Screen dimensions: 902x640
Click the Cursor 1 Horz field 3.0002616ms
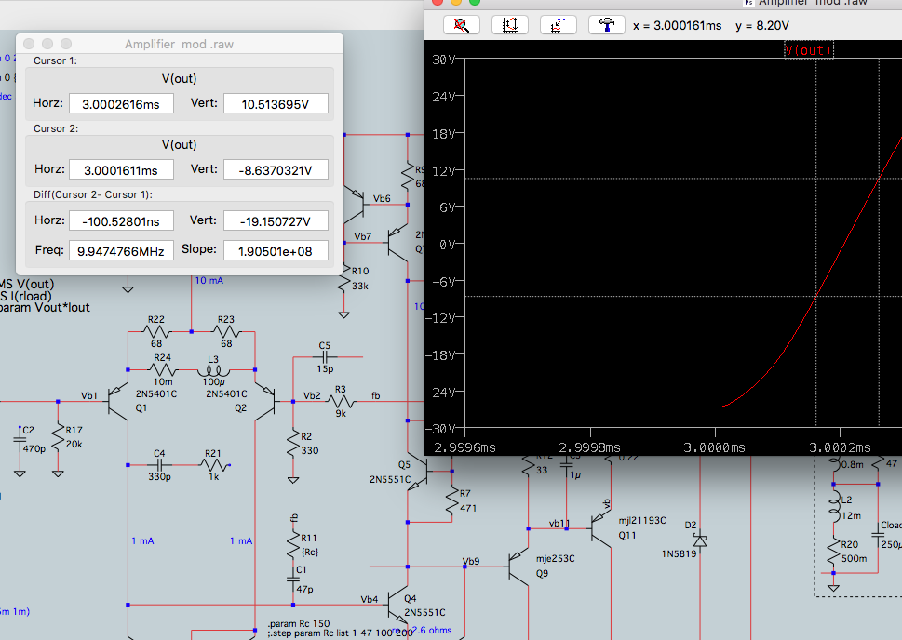(x=121, y=104)
